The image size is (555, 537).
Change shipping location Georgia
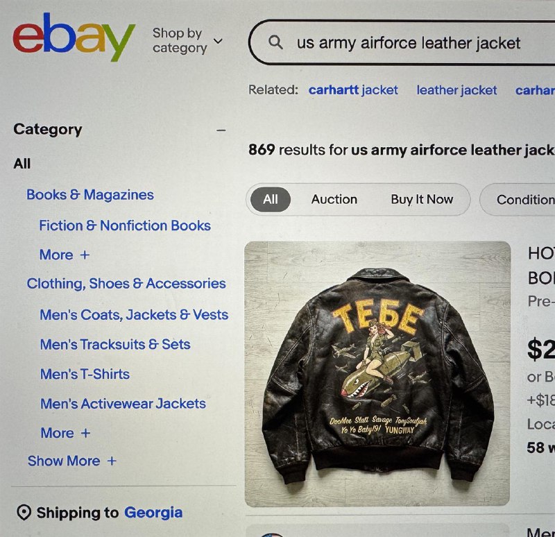(153, 513)
